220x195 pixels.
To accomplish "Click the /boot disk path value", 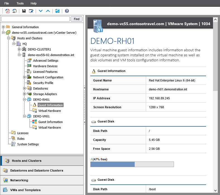I will pyautogui.click(x=152, y=189).
